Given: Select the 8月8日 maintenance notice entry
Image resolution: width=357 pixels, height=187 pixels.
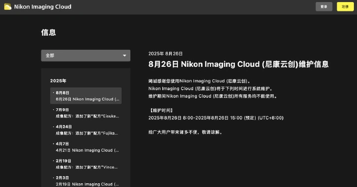Looking at the screenshot, I should click(86, 96).
